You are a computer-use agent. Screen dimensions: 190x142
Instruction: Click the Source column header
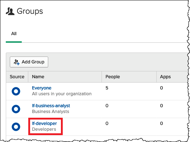[x=17, y=77]
